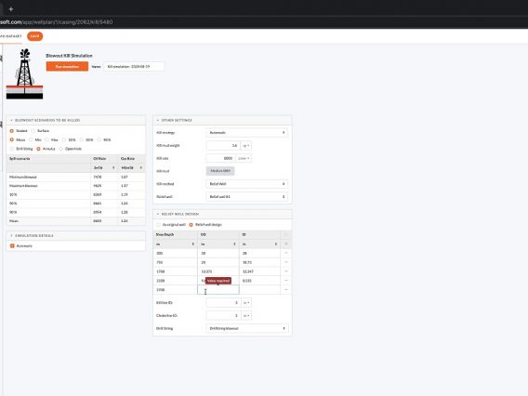Select the Max scenario radio button
528x396 pixels.
click(x=47, y=139)
